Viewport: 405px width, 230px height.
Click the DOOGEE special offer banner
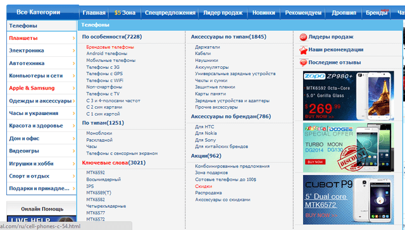[348, 147]
